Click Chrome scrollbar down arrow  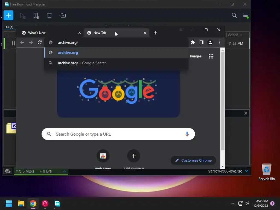223,167
